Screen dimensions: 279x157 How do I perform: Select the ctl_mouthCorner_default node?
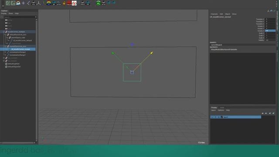click(22, 41)
